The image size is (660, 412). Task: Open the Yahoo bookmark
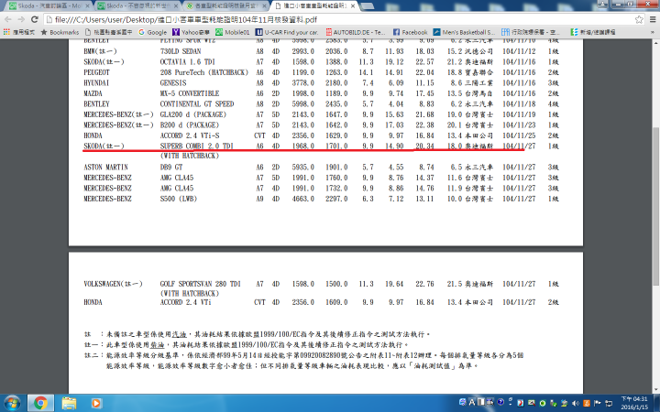point(191,32)
